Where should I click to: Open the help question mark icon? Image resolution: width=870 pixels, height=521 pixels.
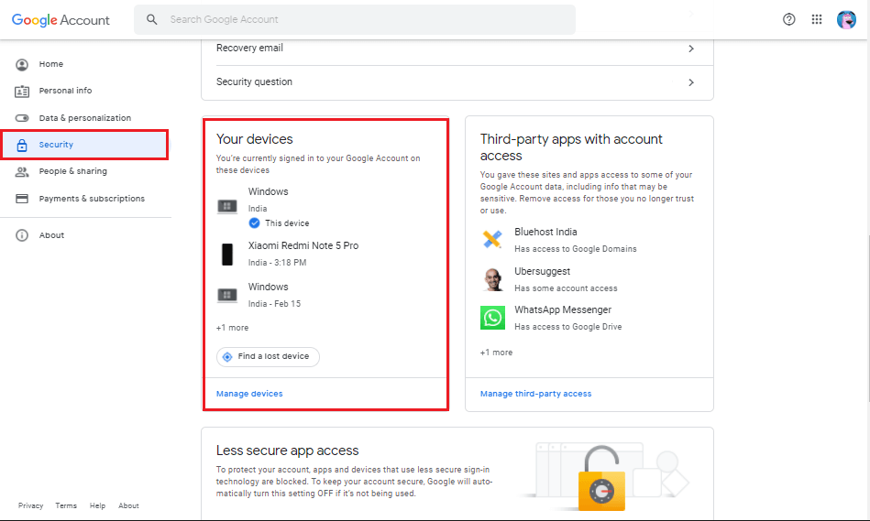788,19
